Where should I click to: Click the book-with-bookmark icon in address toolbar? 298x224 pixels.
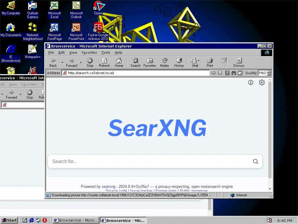coord(227,73)
